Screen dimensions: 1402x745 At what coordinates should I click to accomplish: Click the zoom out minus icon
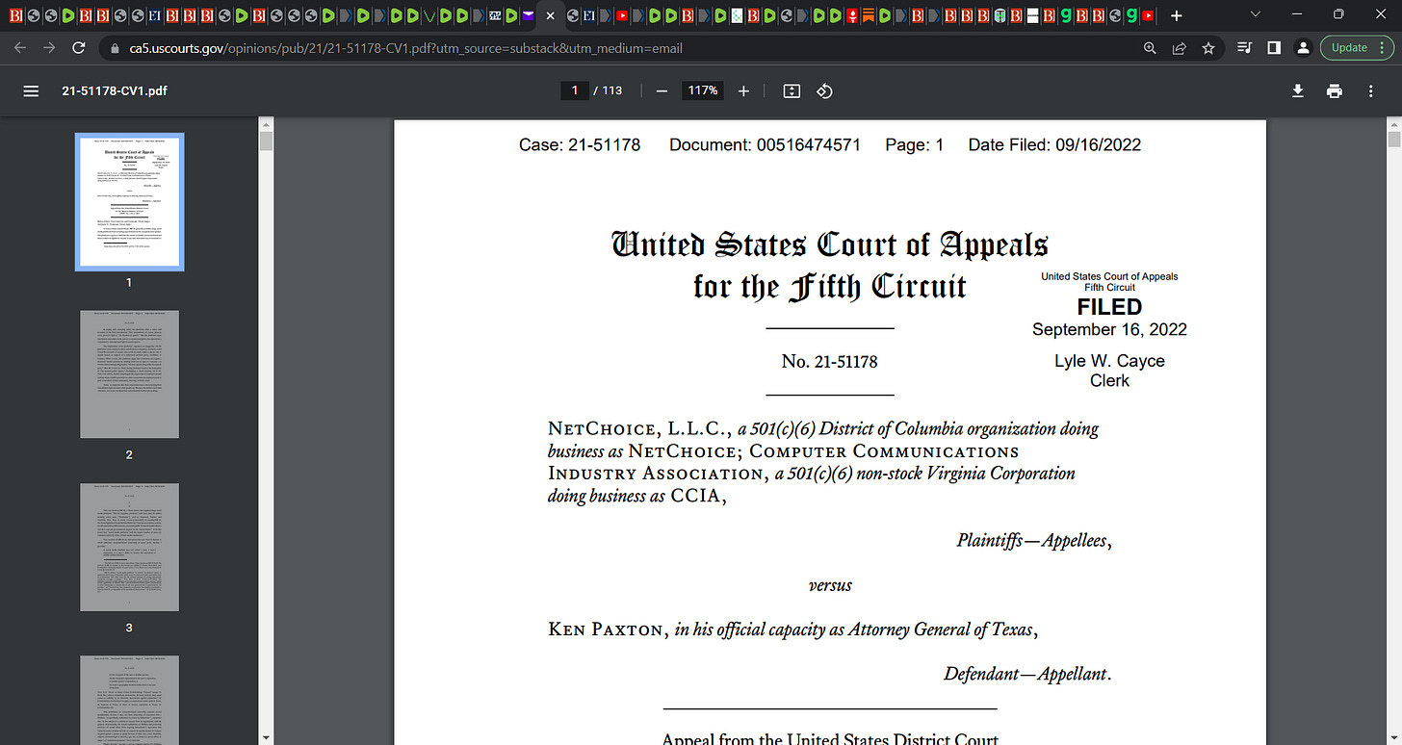point(662,90)
